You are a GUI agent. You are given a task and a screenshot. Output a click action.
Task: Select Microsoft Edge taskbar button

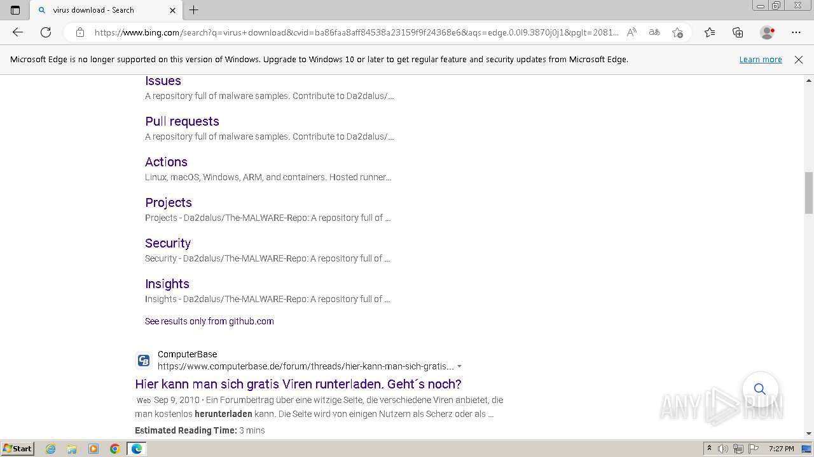point(137,449)
